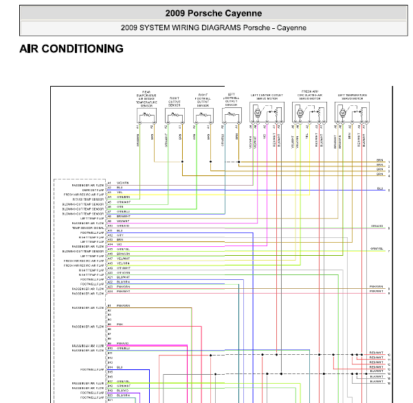
Task: Click pin A18 YEL/GRN wire label
Action: coord(123,263)
